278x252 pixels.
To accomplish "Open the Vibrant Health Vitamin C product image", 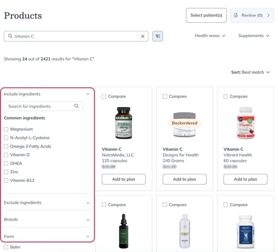I will [x=245, y=123].
